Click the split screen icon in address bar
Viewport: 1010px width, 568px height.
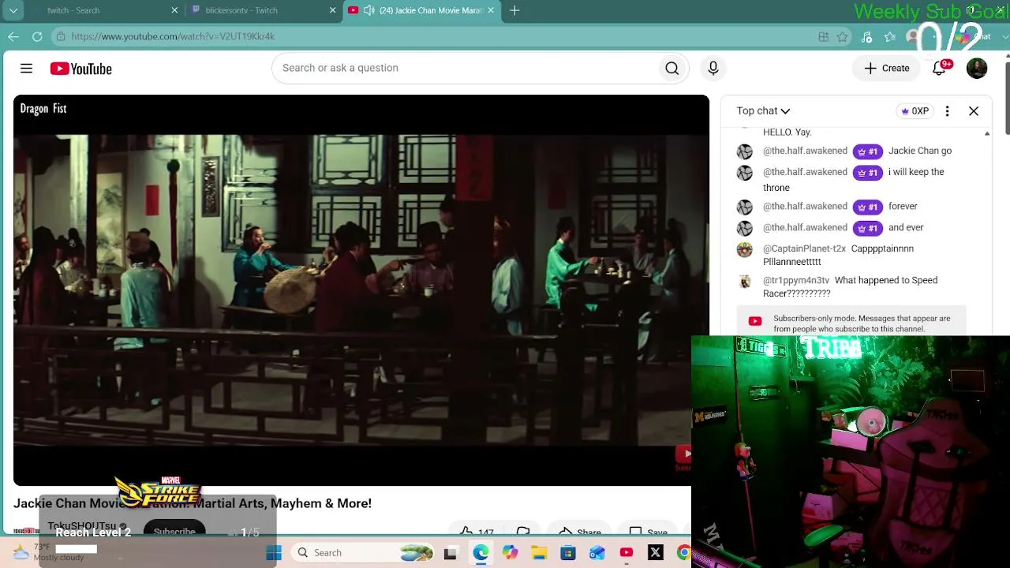point(823,36)
